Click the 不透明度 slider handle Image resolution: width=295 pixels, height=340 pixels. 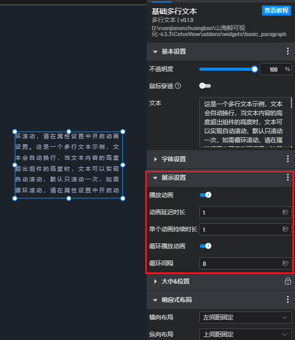pos(254,69)
